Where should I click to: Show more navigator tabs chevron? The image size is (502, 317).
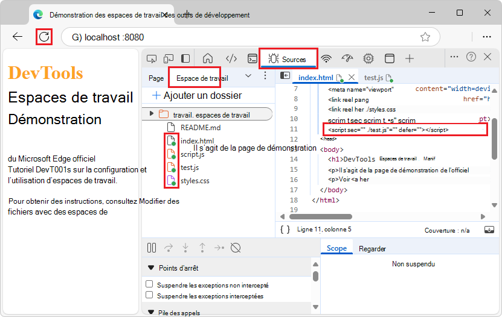coord(248,76)
